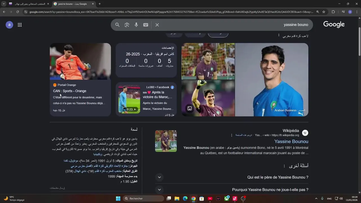Open more options next to the footballer subtitle
The image size is (361, 203).
coord(279,35)
